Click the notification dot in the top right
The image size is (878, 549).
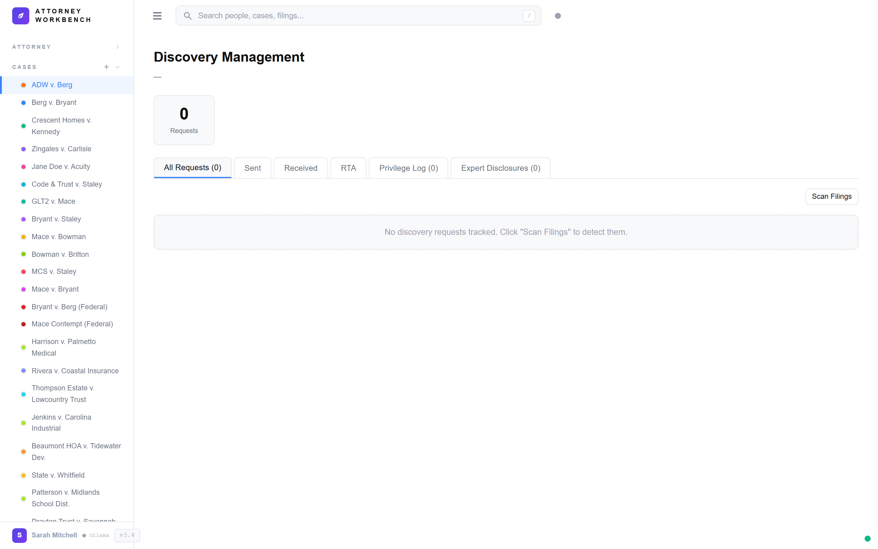point(558,16)
